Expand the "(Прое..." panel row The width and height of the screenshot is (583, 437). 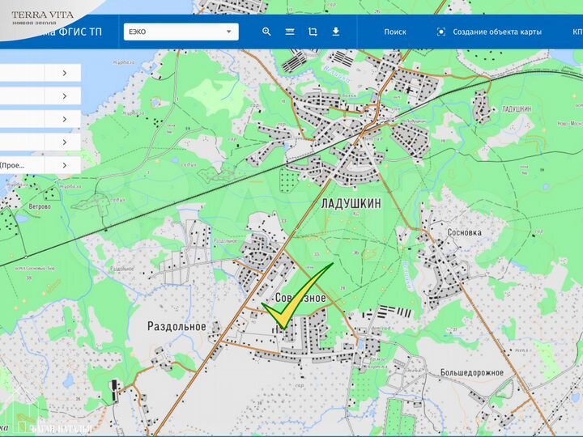[x=65, y=165]
